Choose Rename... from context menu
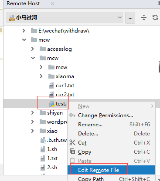 click(x=111, y=125)
